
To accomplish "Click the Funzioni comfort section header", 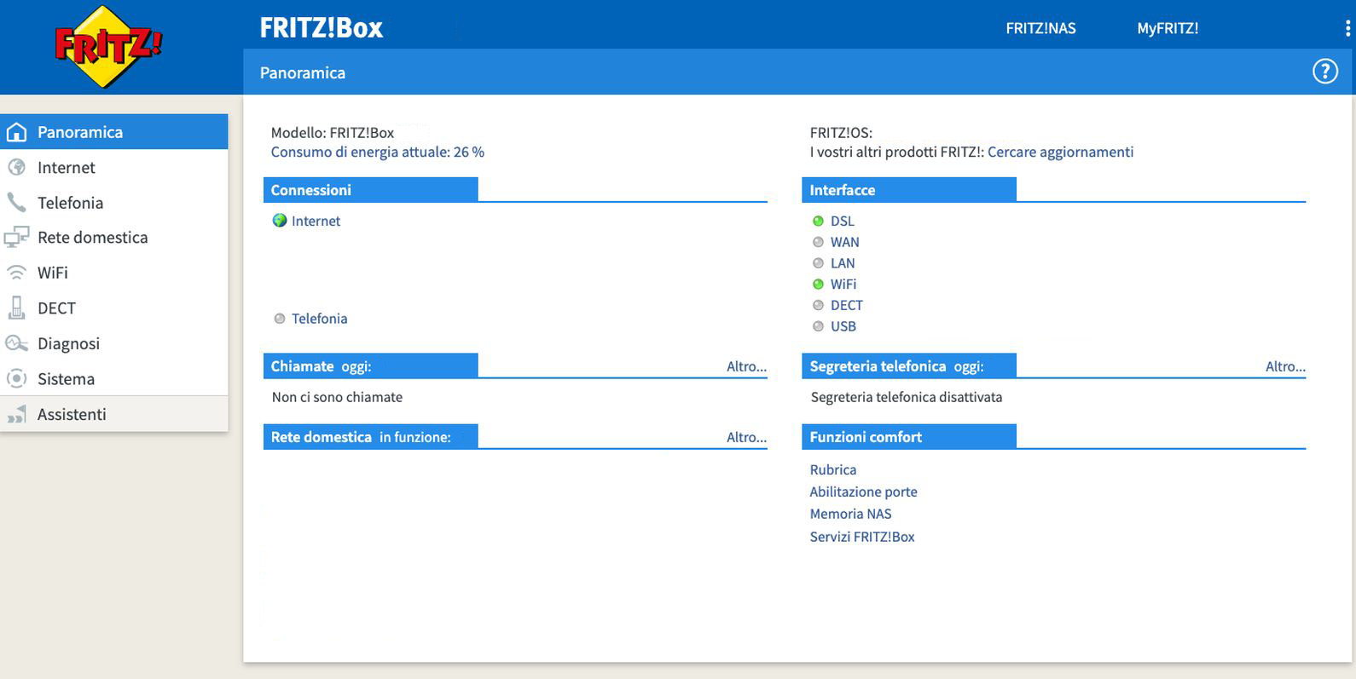I will coord(909,437).
